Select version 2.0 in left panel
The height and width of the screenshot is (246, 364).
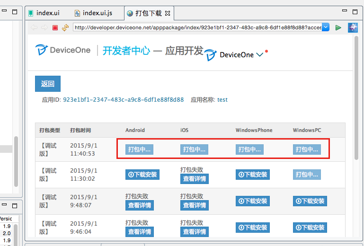7,233
